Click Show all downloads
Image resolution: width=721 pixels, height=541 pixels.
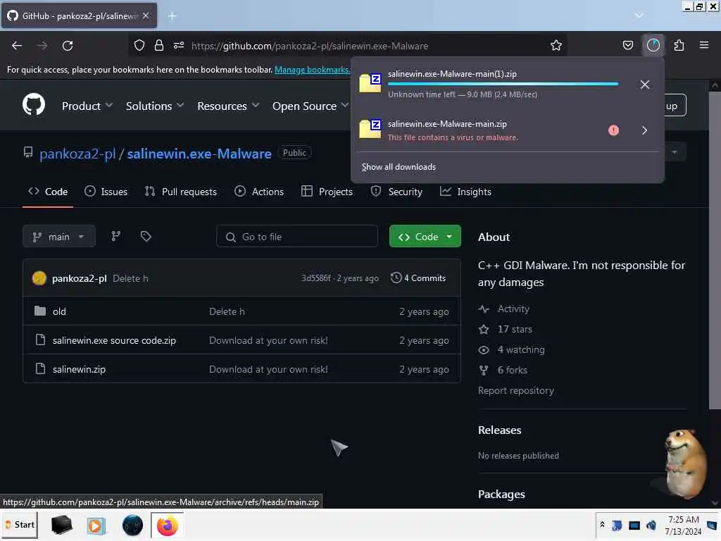click(399, 167)
